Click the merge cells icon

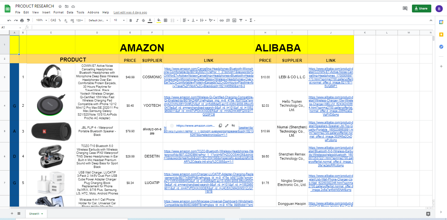tap(173, 20)
